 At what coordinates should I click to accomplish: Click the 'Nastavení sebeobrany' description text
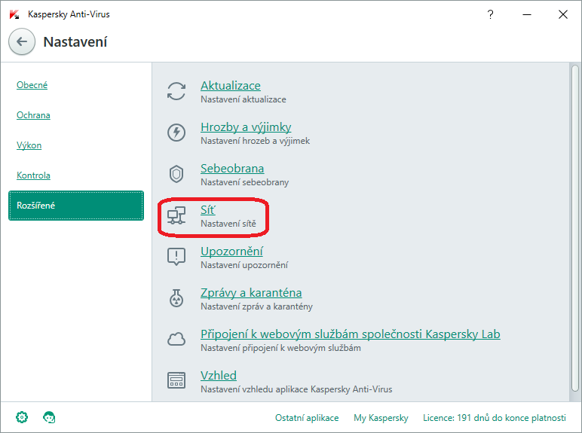[x=244, y=182]
